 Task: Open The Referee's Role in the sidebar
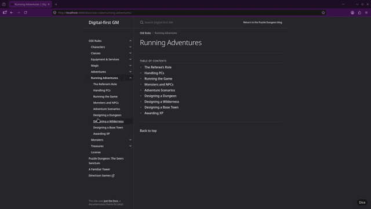(x=105, y=84)
